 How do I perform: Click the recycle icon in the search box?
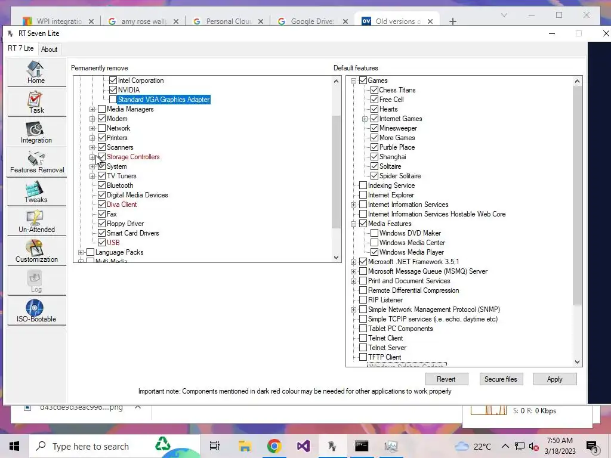(x=163, y=444)
